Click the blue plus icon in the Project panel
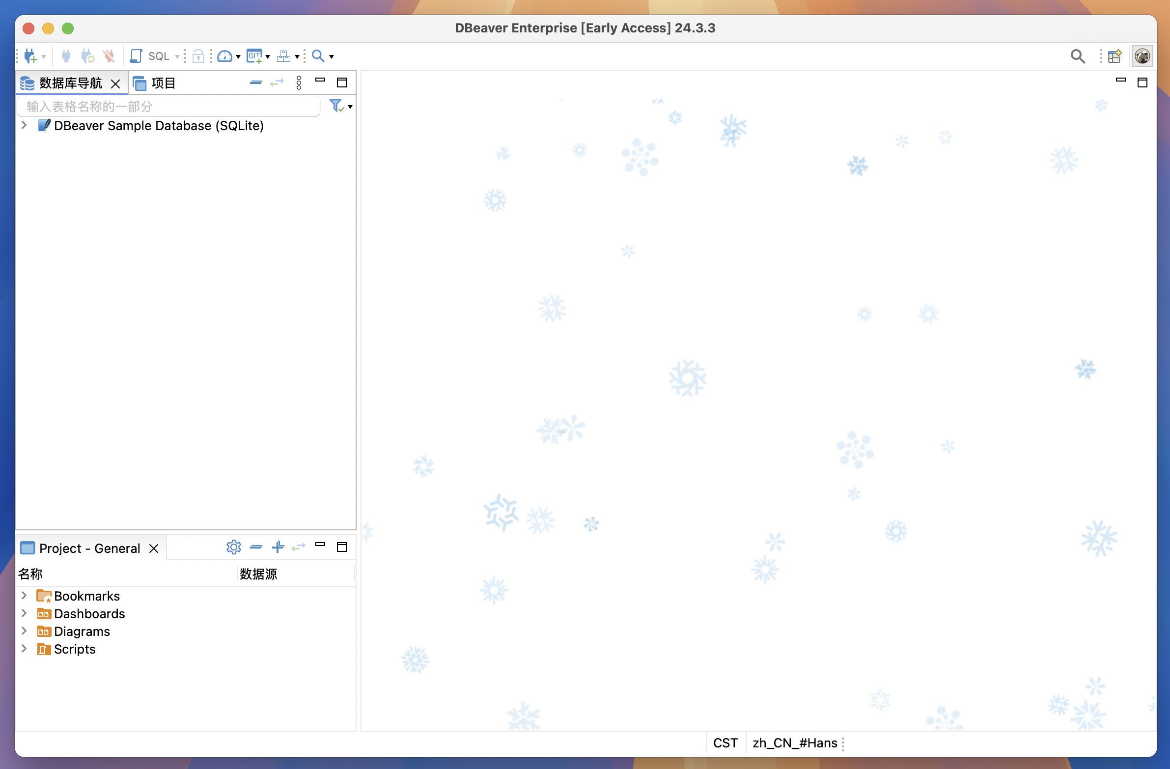 278,547
